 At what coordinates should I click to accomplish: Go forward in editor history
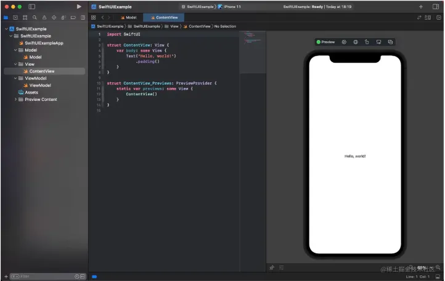coord(108,18)
